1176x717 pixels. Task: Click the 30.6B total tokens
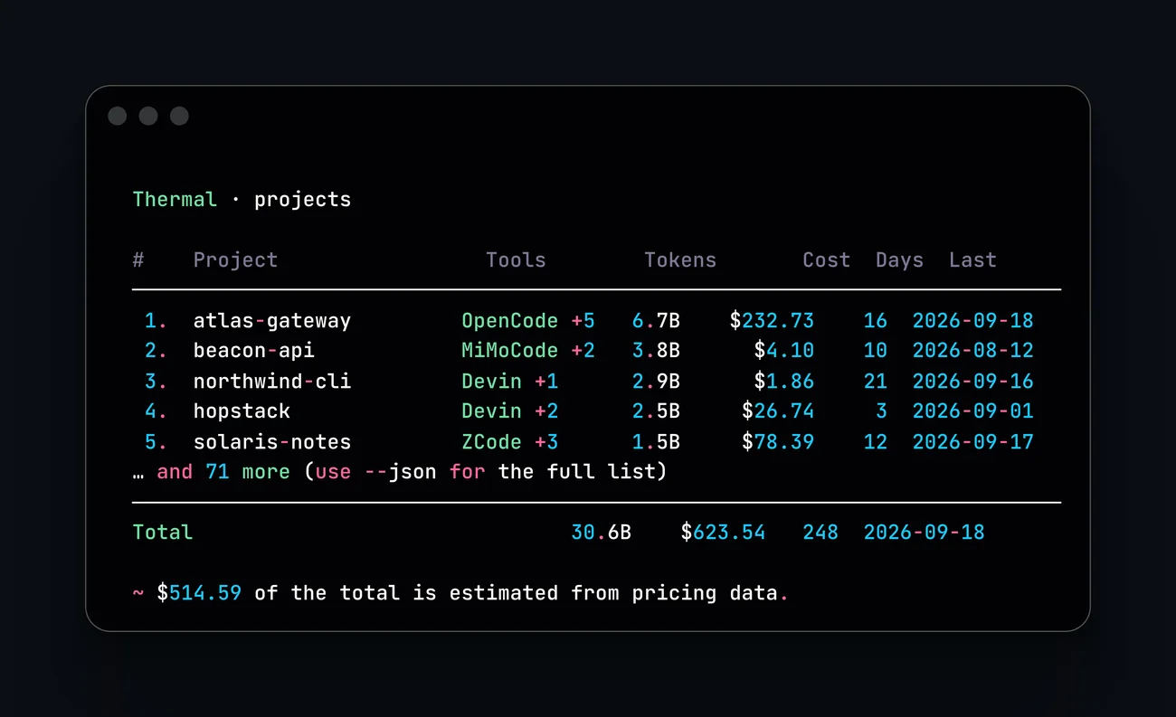[x=602, y=533]
